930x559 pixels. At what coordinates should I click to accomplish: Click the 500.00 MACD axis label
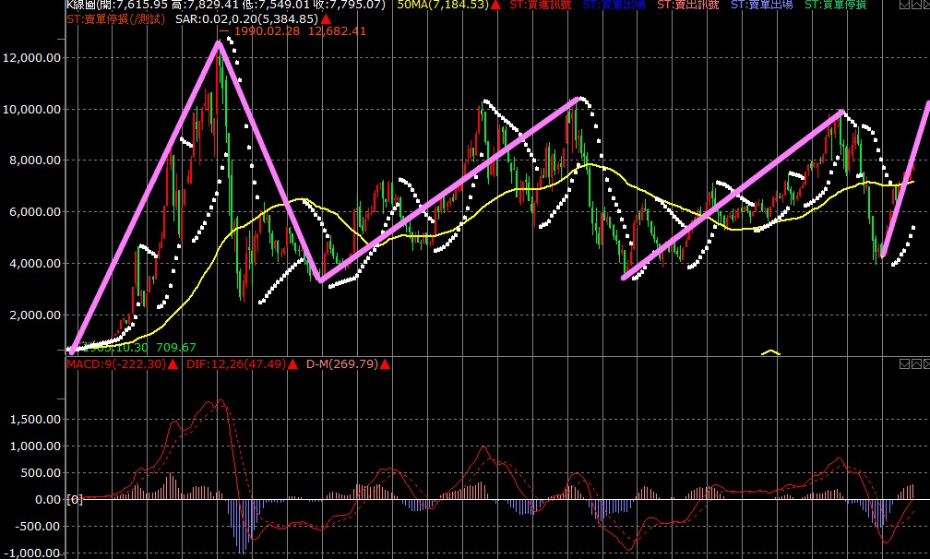(42, 472)
